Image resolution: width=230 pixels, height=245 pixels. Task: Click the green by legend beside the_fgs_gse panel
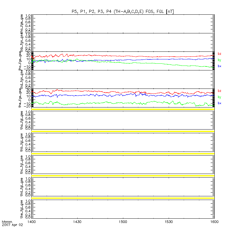coord(220,97)
